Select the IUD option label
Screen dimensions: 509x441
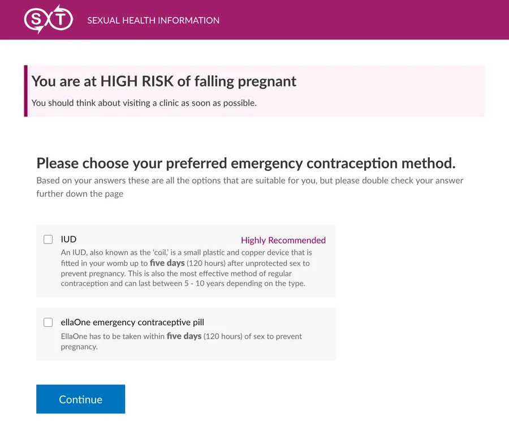click(x=68, y=239)
